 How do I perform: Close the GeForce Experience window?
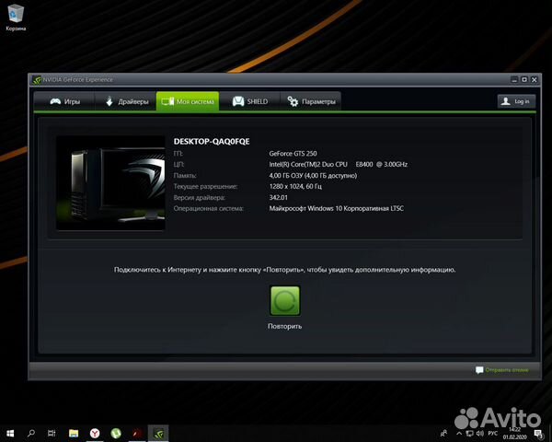pos(534,80)
